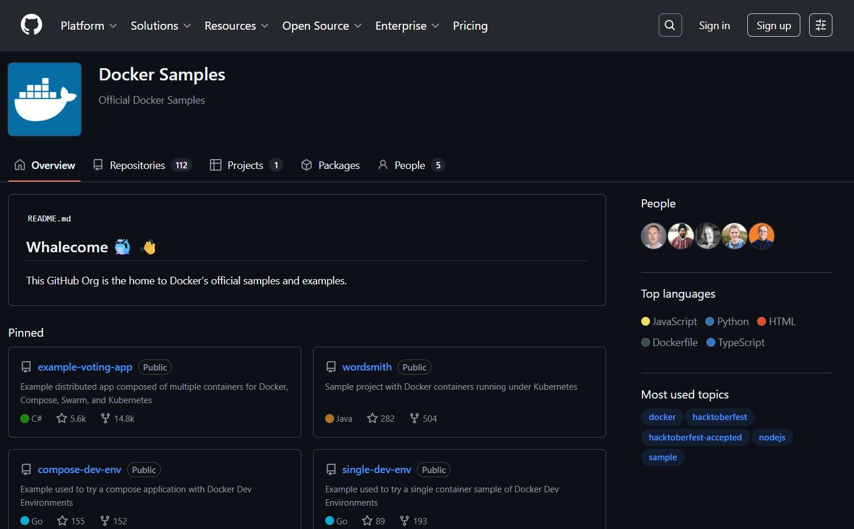This screenshot has width=854, height=529.
Task: Filter by Dockerfile language
Action: pos(669,343)
